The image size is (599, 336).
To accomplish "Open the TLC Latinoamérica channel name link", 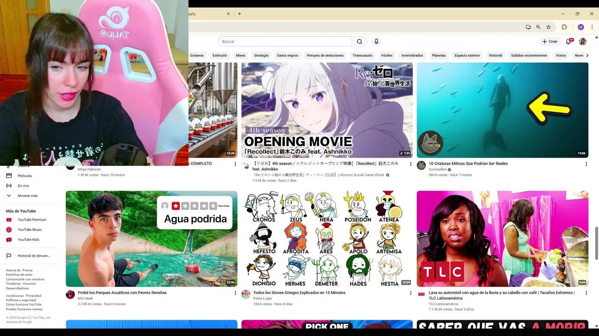I will [x=443, y=304].
